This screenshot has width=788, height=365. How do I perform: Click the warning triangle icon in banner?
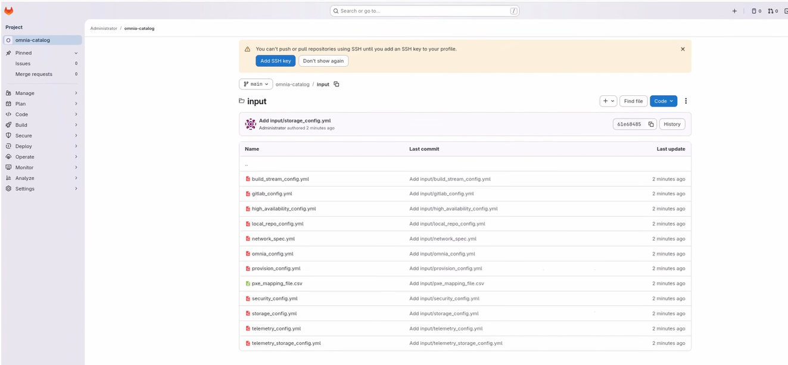point(247,49)
